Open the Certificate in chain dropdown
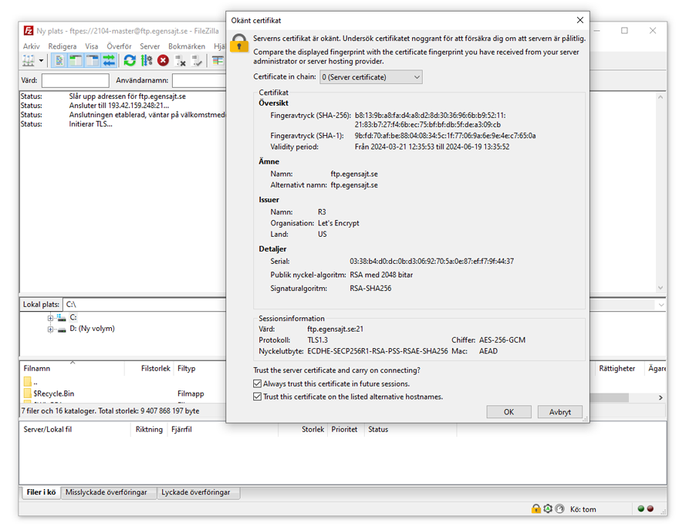679x527 pixels. [370, 77]
